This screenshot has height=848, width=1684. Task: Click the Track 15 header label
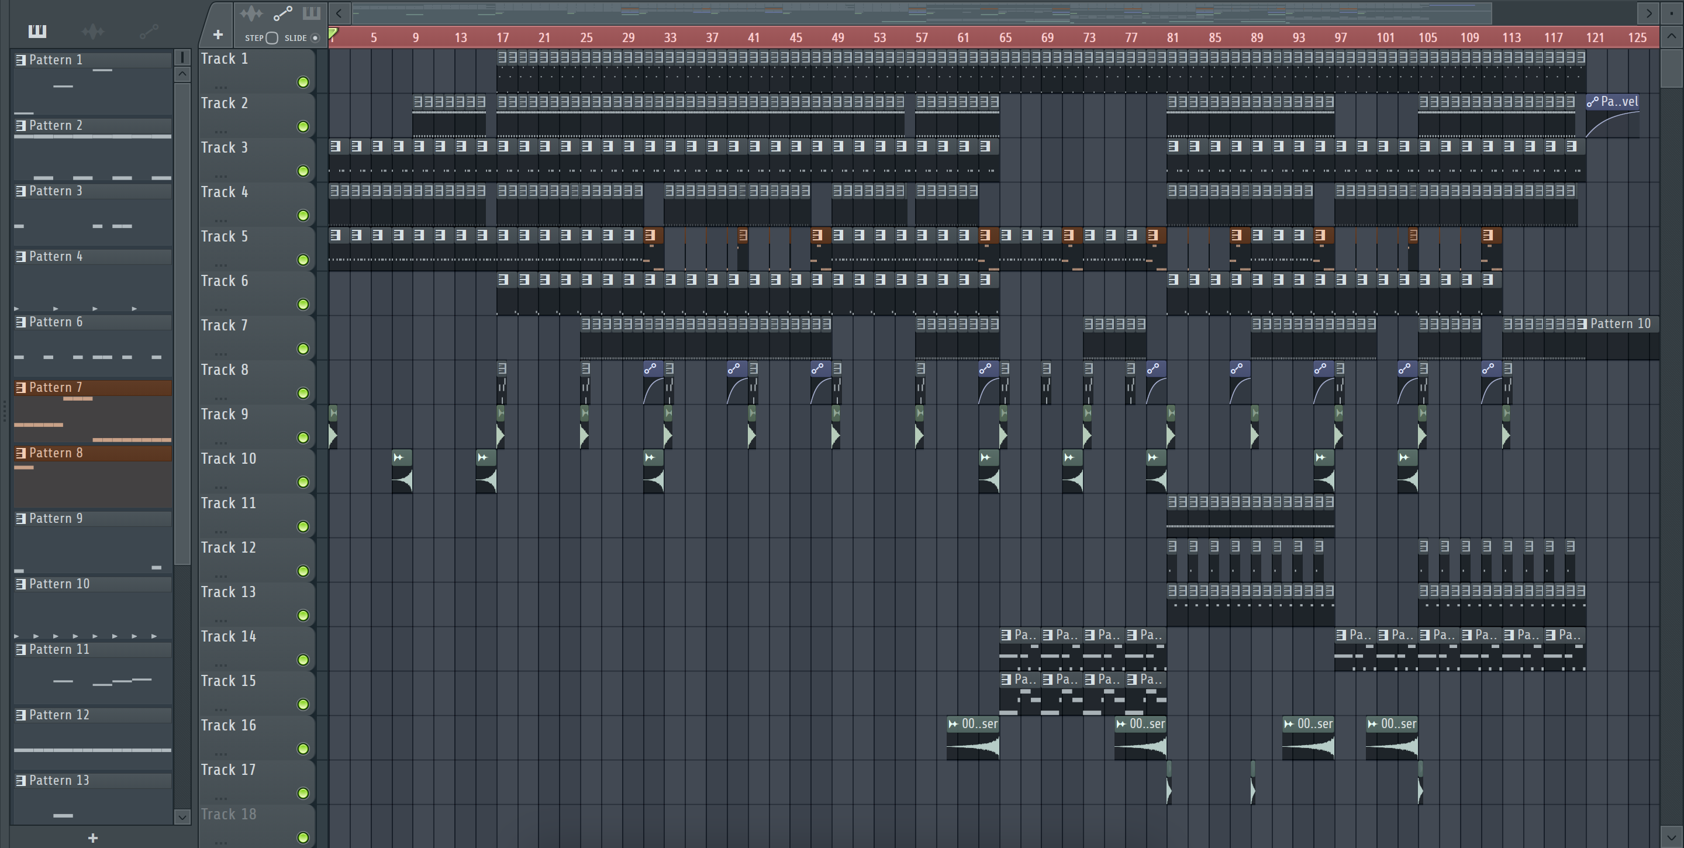tap(228, 681)
